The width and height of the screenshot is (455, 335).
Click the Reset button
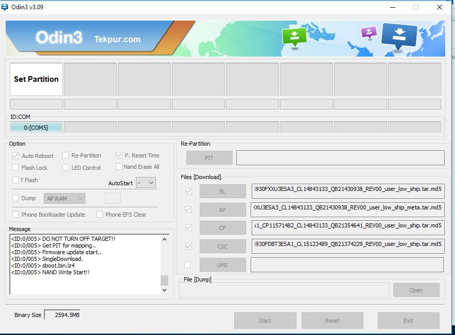(332, 321)
